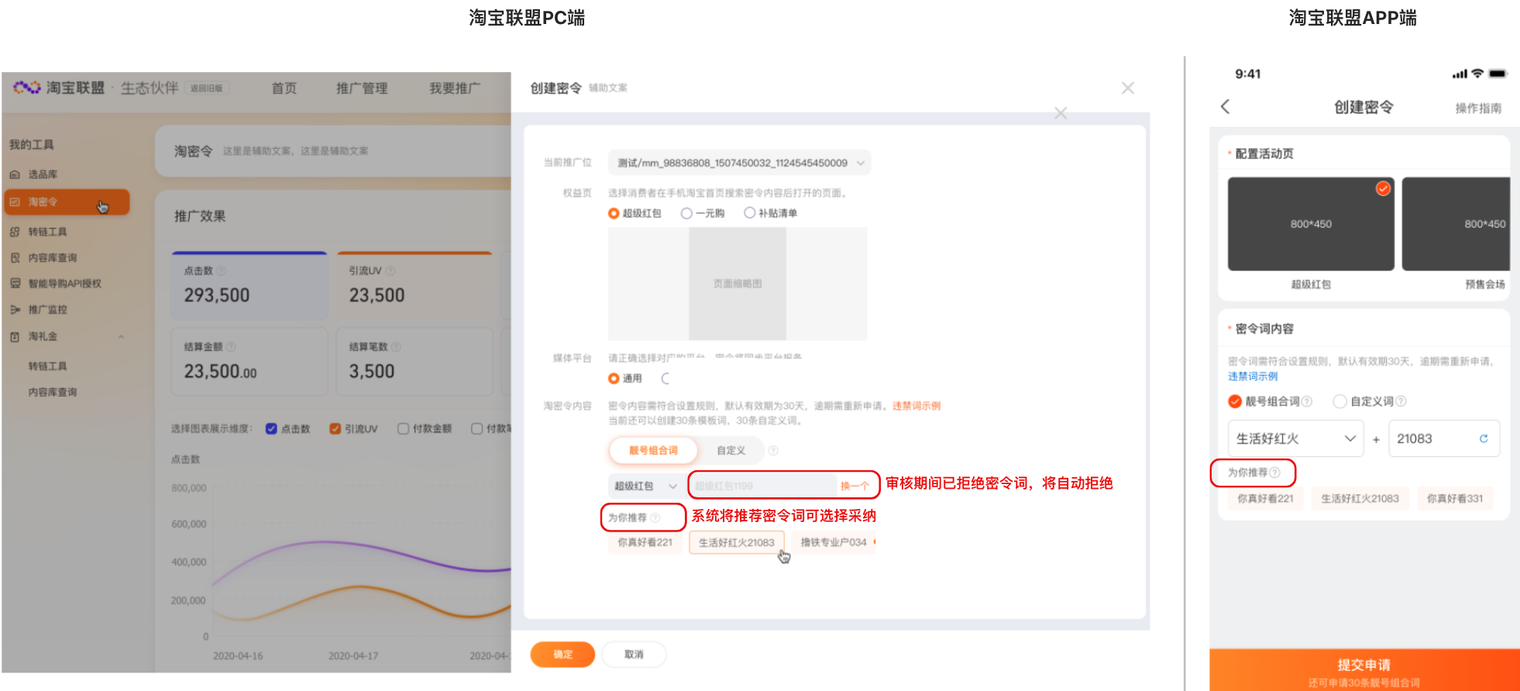Pick recommended word 生活好红火21083 on PC

[736, 542]
